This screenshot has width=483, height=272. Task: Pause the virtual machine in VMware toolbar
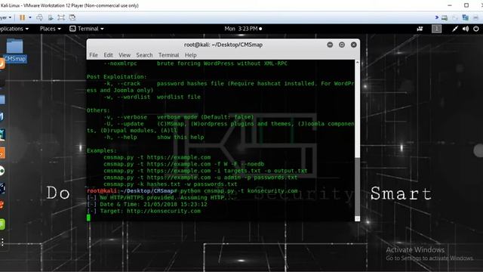coord(22,17)
